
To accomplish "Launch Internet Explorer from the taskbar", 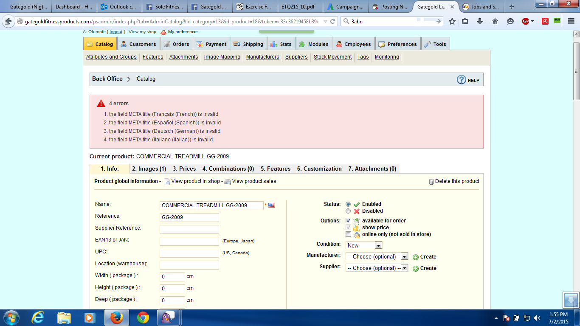I will coord(38,318).
